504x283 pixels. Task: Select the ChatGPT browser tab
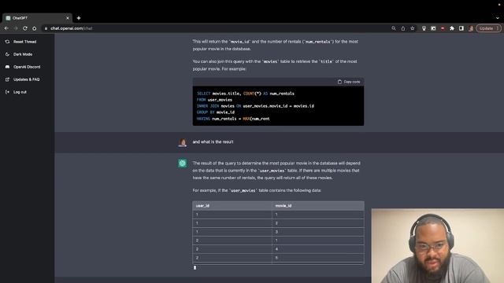[x=37, y=18]
